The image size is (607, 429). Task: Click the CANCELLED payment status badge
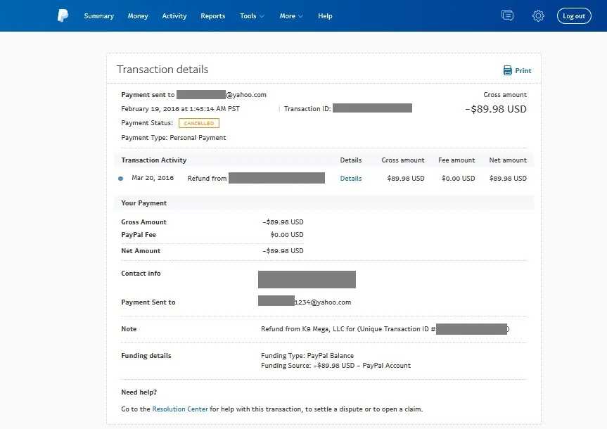(198, 123)
